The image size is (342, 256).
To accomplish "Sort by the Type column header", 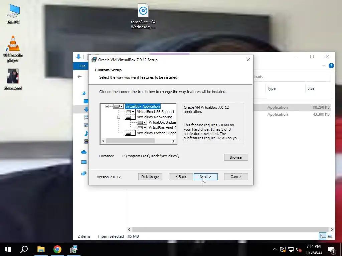I will pyautogui.click(x=272, y=88).
